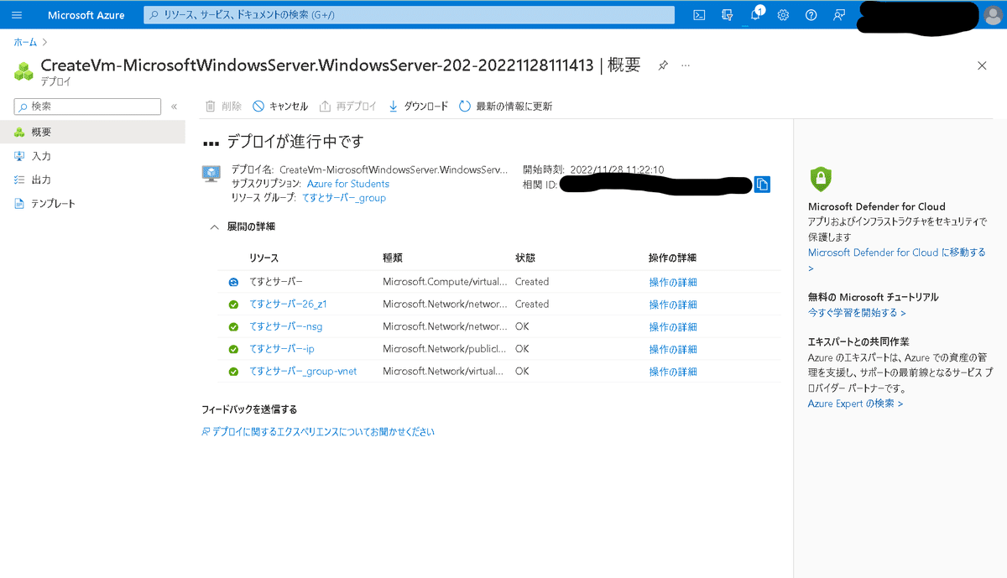This screenshot has width=1007, height=578.
Task: Click the global resource search bar
Action: 410,15
